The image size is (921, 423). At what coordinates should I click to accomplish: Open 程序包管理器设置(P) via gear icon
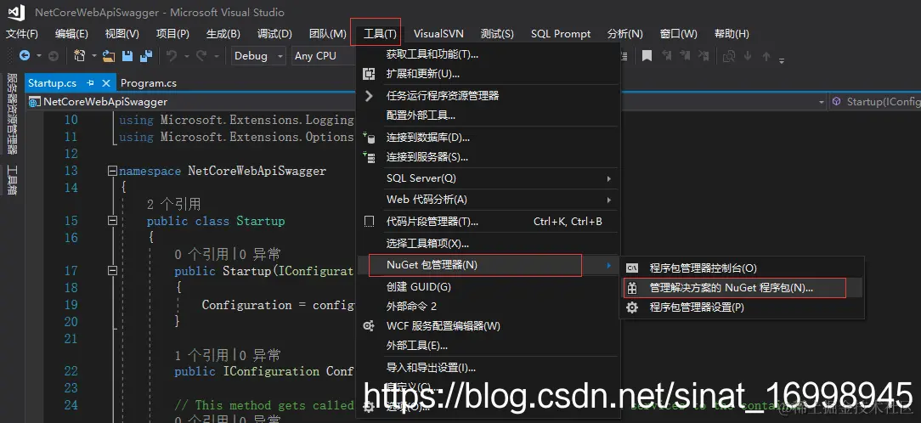(x=632, y=307)
